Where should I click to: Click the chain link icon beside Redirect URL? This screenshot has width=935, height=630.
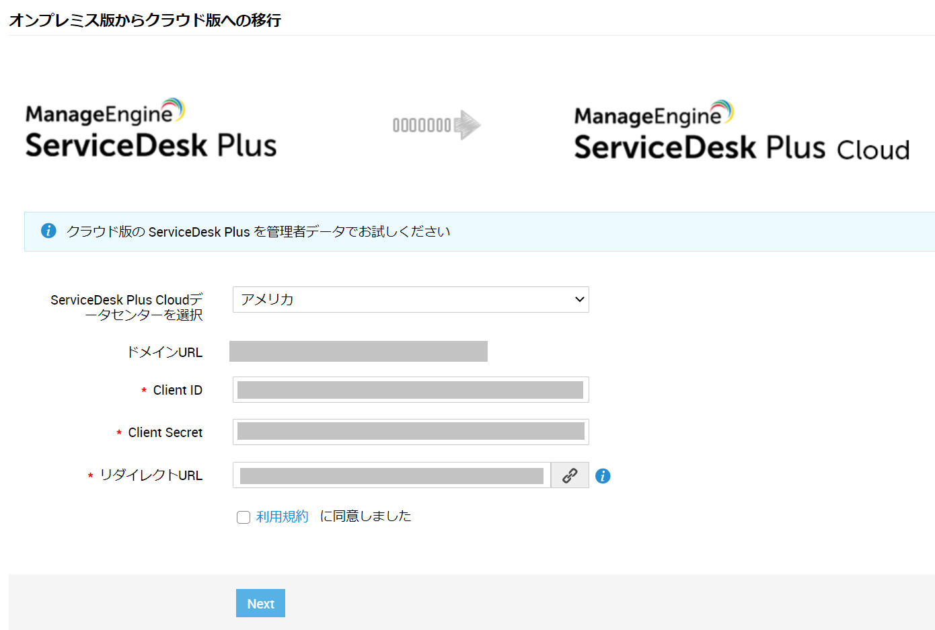[x=570, y=475]
